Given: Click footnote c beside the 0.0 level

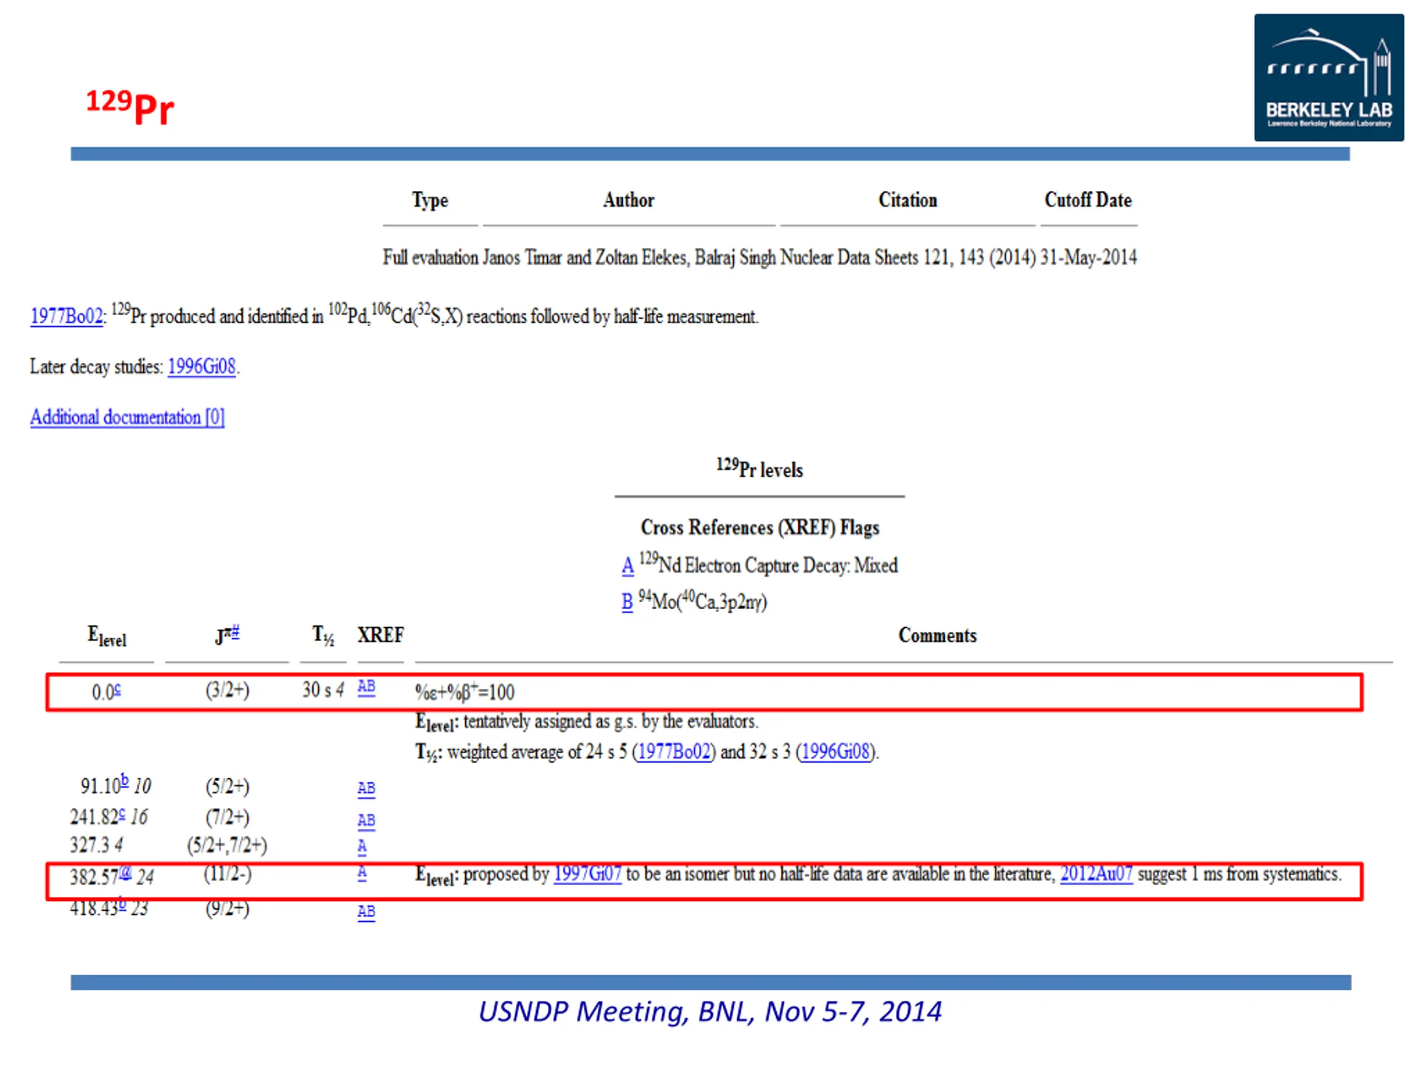Looking at the screenshot, I should [x=118, y=690].
